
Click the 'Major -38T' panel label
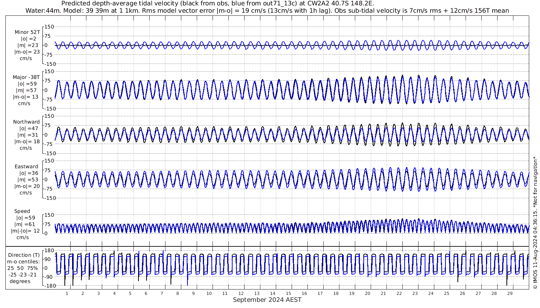coord(26,77)
